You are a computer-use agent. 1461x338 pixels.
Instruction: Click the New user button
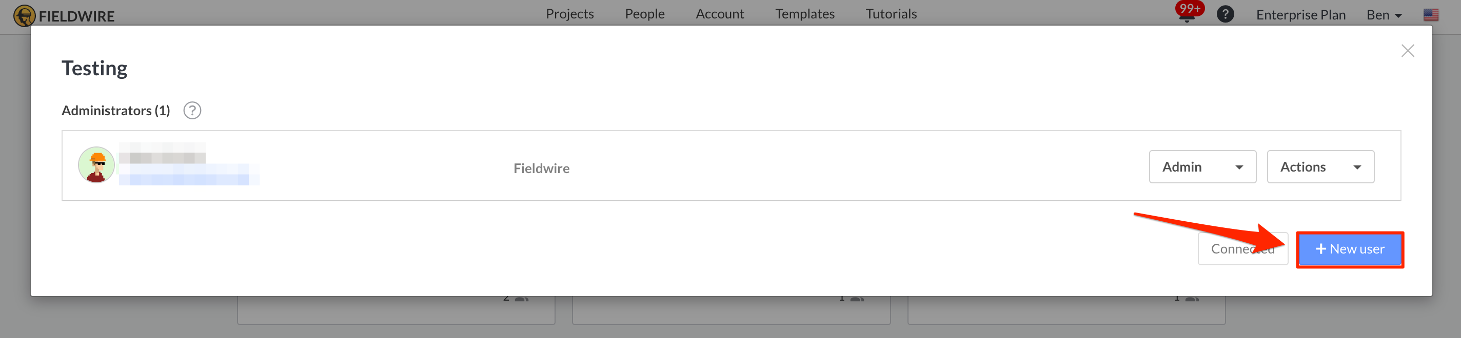click(x=1350, y=248)
